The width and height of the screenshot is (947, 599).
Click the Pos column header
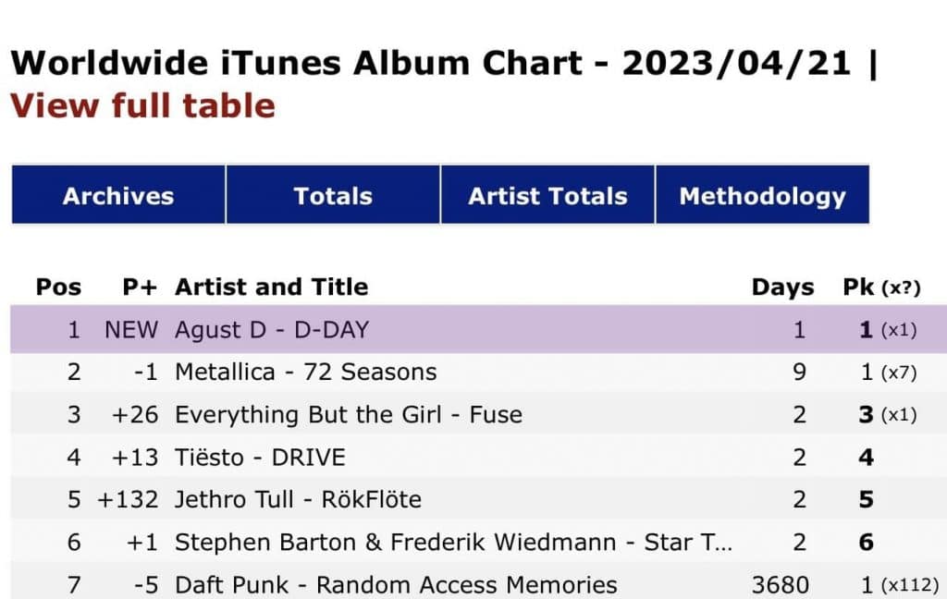click(58, 287)
